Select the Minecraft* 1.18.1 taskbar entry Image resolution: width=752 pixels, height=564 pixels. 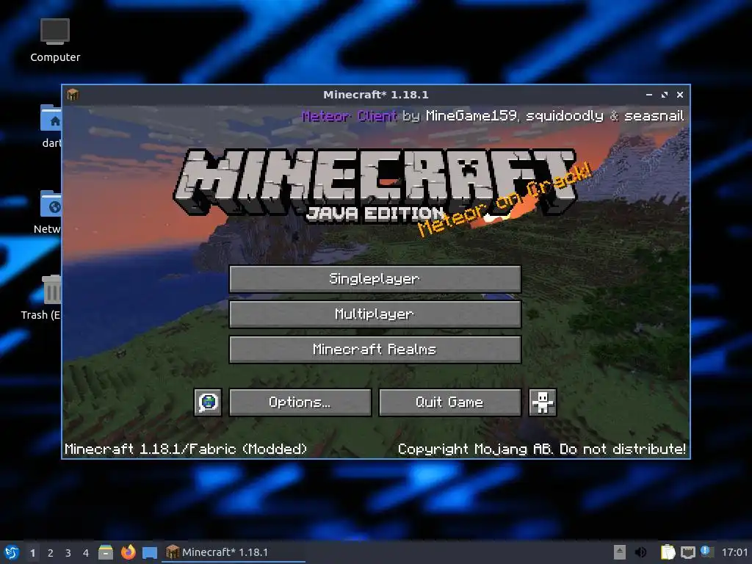click(x=234, y=552)
